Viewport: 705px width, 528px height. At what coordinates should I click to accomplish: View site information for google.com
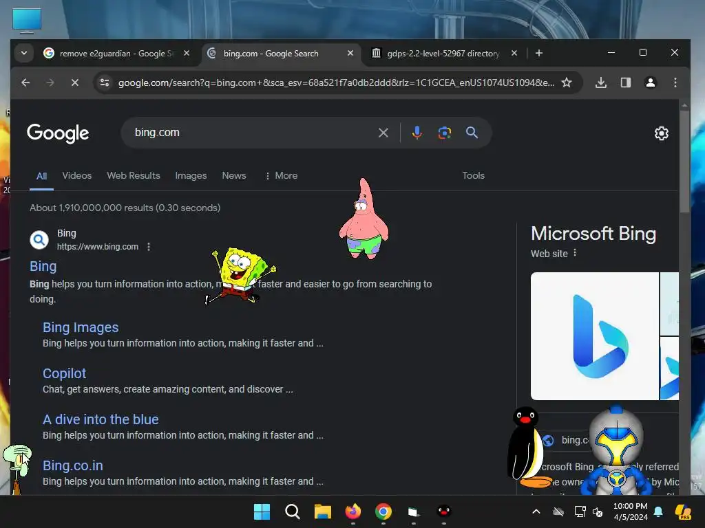tap(105, 82)
